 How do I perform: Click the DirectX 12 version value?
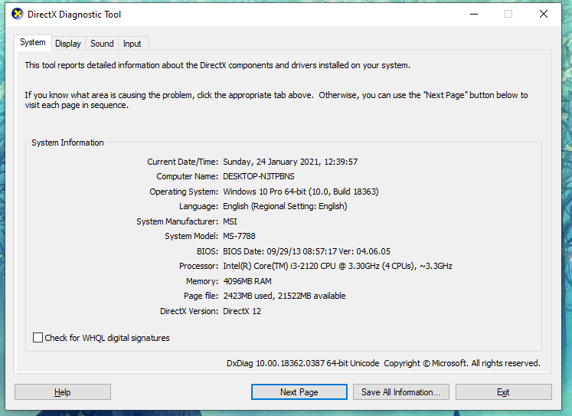tap(242, 311)
